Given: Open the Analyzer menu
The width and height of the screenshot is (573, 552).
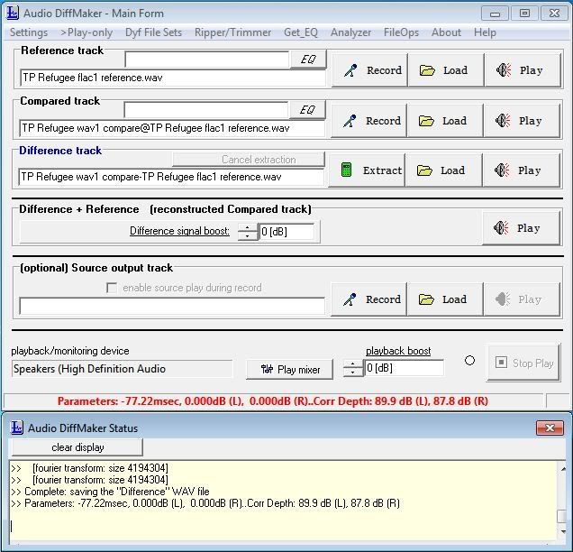Looking at the screenshot, I should [350, 32].
